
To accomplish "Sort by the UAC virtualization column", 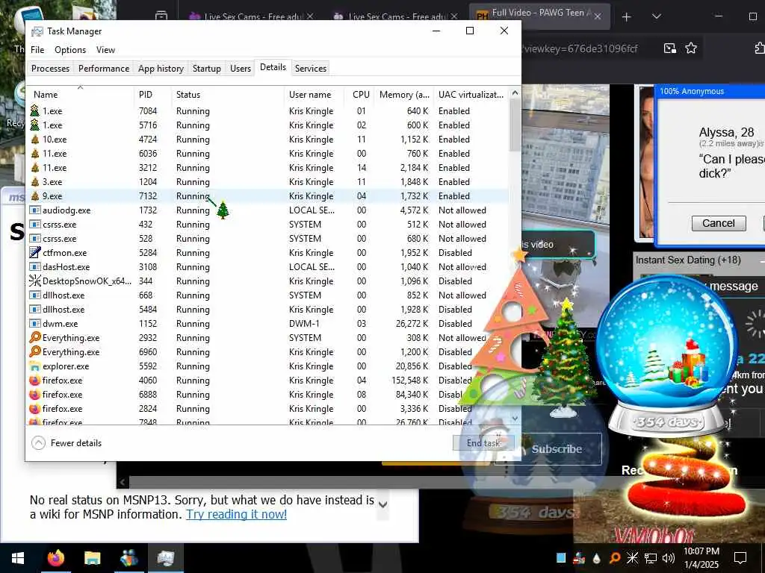I will [x=471, y=95].
